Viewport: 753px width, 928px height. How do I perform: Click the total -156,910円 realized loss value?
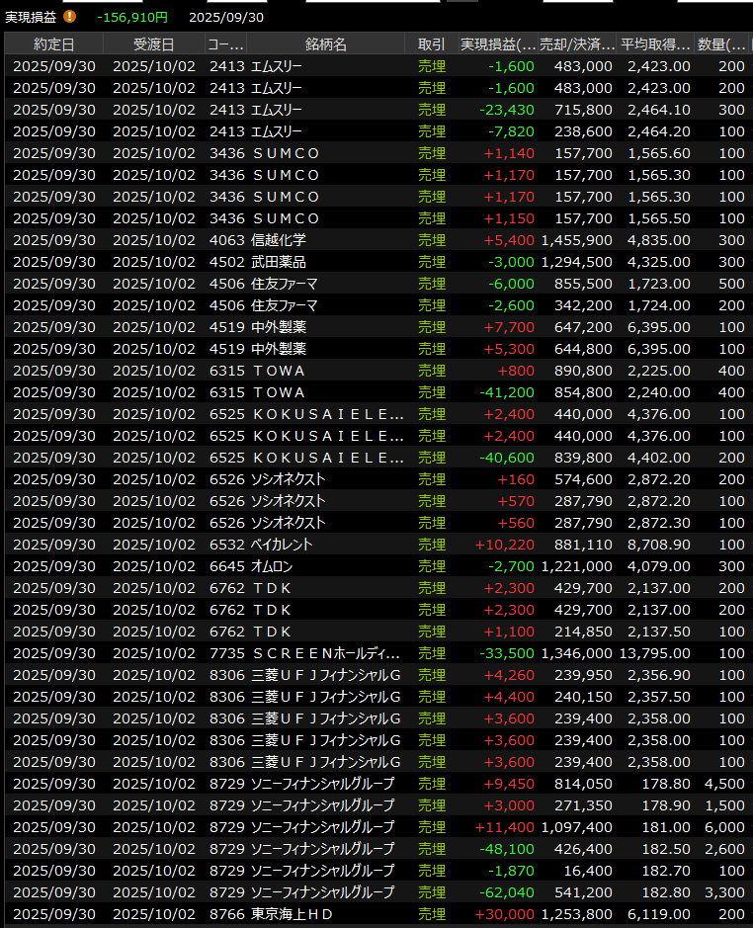(132, 17)
